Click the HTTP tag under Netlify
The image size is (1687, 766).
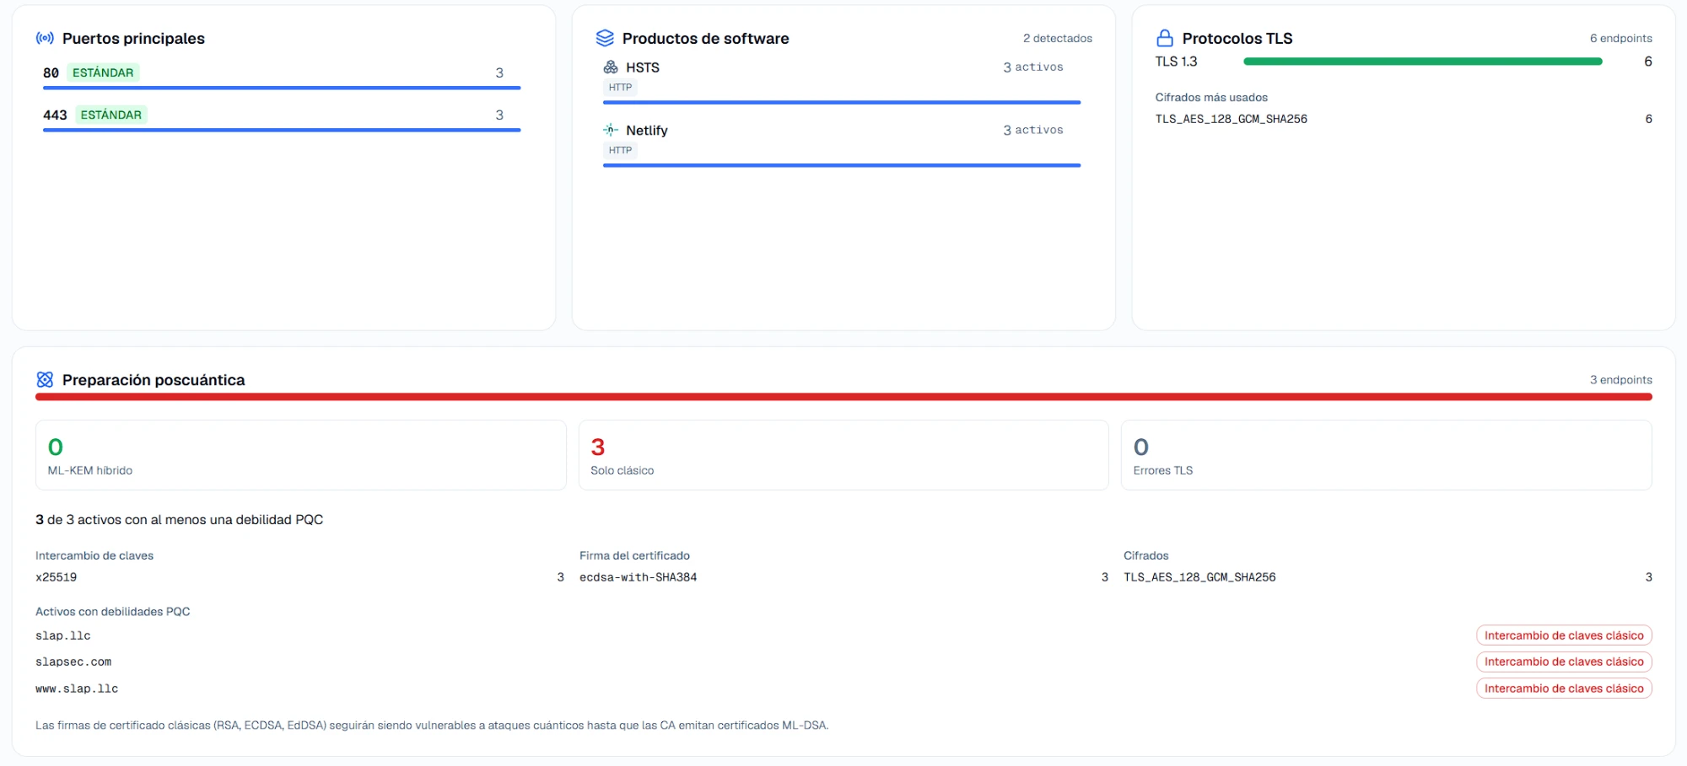point(620,151)
